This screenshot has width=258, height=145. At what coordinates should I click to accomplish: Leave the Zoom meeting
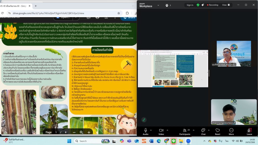[249, 131]
